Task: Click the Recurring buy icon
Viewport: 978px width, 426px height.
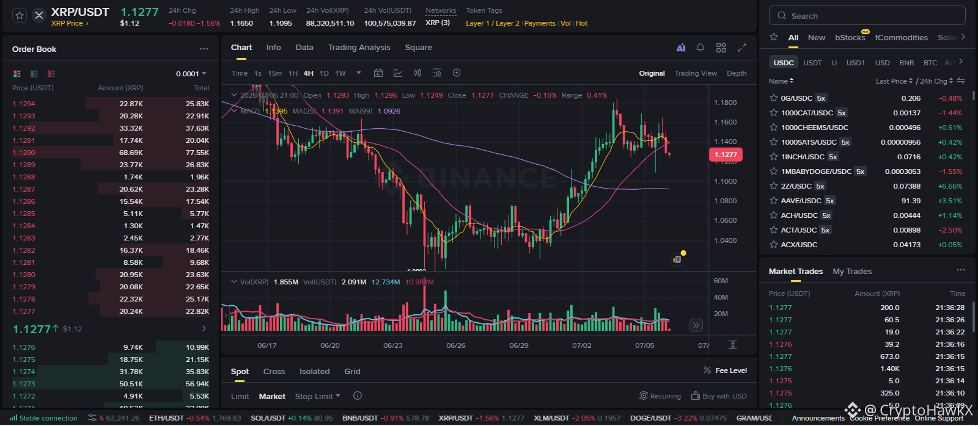Action: tap(643, 396)
